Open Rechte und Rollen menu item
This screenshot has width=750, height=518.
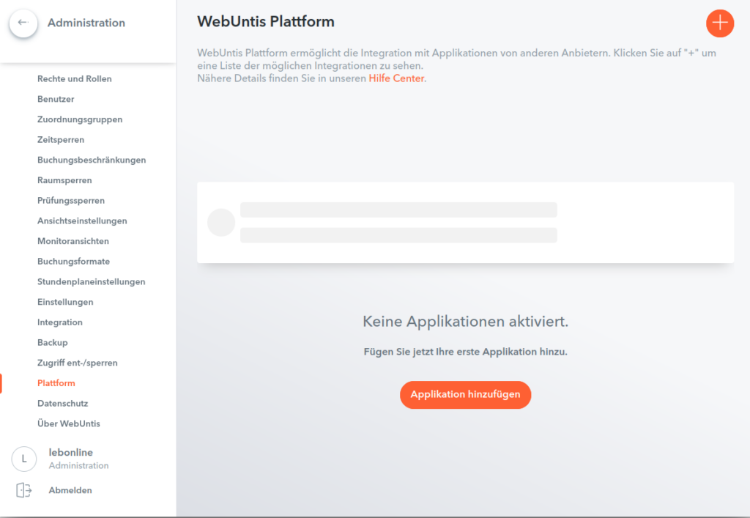pos(74,78)
